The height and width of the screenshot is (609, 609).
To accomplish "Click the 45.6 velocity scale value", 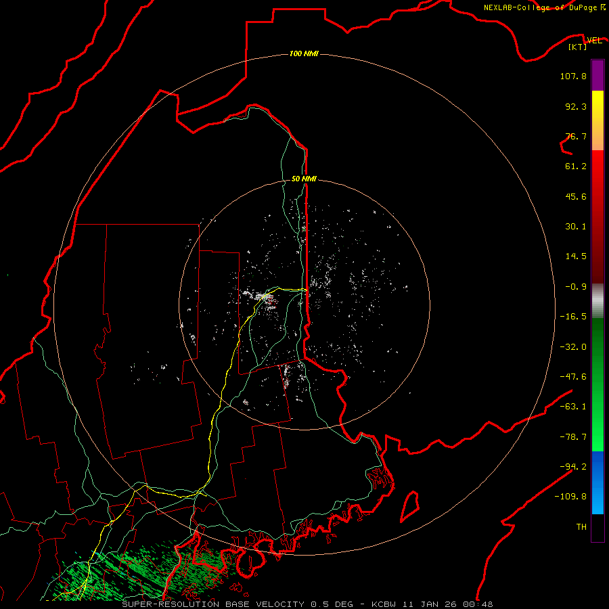I will (x=576, y=196).
